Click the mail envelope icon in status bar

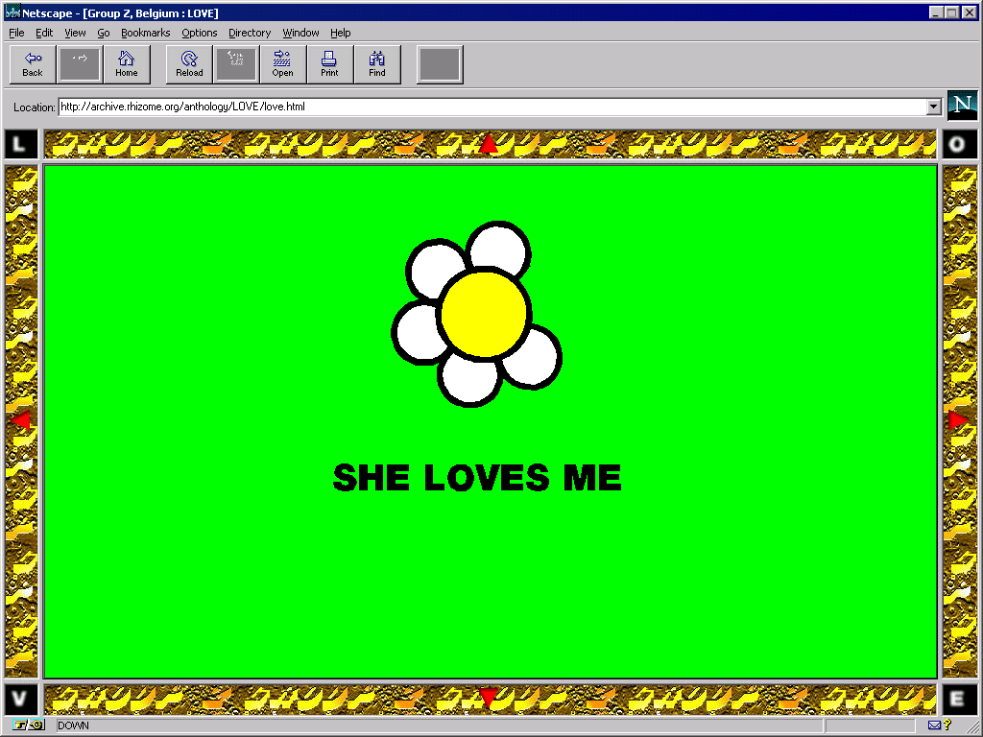(x=934, y=725)
